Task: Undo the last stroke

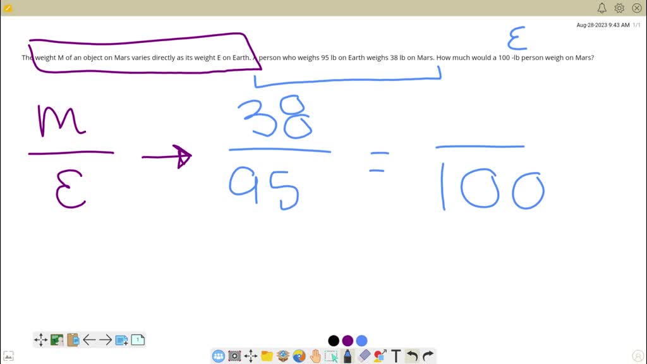Action: 412,356
